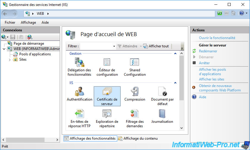
Task: Click the stop icon in address bar
Action: coord(227,13)
